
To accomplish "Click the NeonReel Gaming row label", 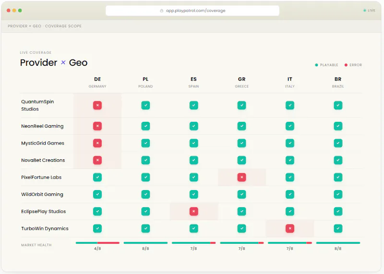I will 42,126.
